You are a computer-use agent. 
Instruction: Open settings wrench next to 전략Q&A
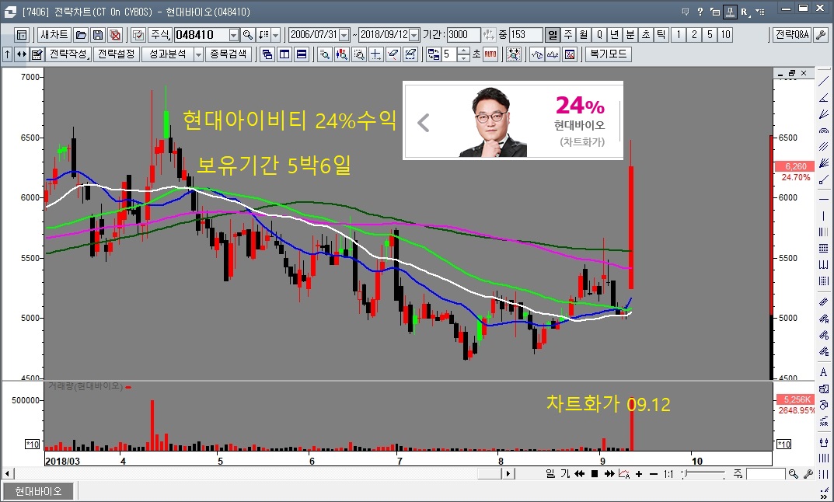(x=822, y=35)
